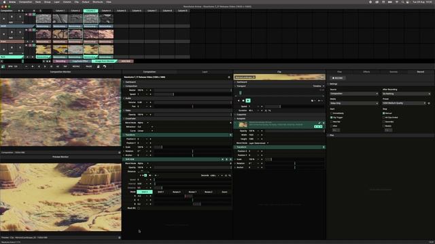435x244 pixels.
Task: Select Immediately start option
Action: [x=331, y=113]
